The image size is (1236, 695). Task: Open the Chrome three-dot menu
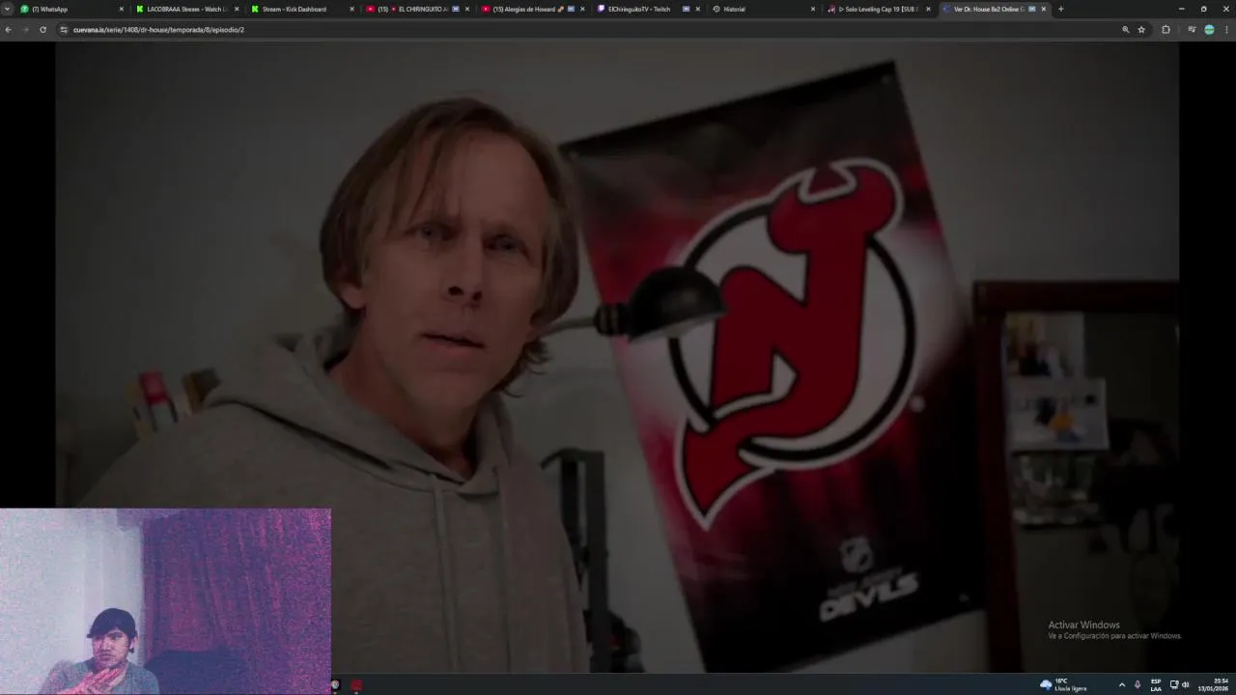coord(1226,30)
